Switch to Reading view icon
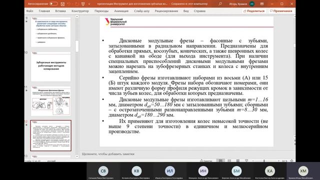Image resolution: width=320 pixels, height=180 pixels. pyautogui.click(x=238, y=161)
